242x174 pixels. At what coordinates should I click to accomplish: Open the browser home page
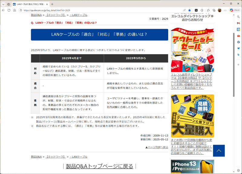(x=15, y=10)
